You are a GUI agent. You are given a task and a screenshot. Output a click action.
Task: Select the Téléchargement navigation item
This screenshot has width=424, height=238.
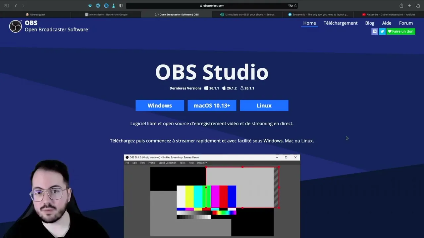(341, 23)
